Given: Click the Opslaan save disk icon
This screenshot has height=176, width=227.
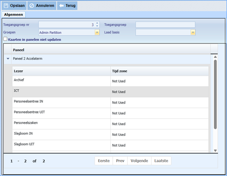Looking at the screenshot, I should [6, 6].
